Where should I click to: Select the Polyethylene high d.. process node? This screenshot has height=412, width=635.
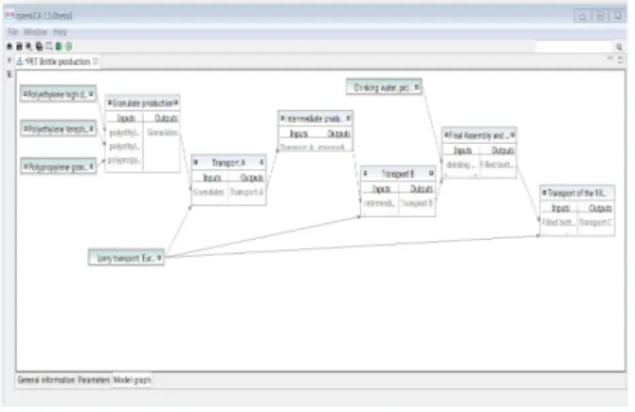pos(58,94)
